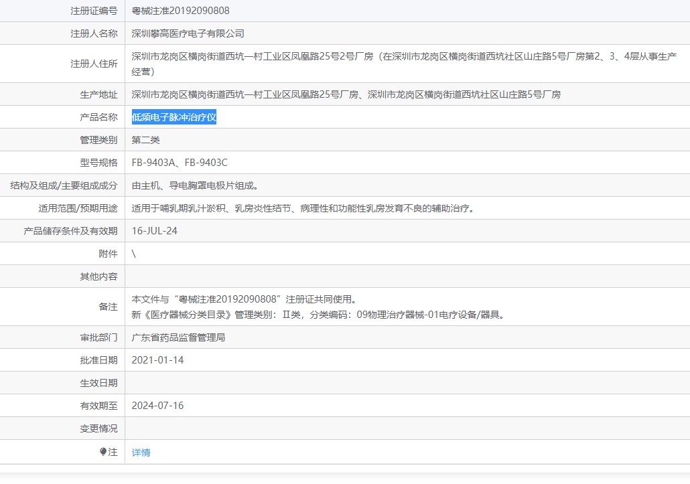The image size is (690, 484).
Task: Open the 详情 link
Action: click(141, 453)
